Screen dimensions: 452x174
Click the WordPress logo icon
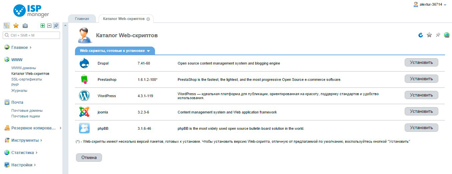pos(84,96)
